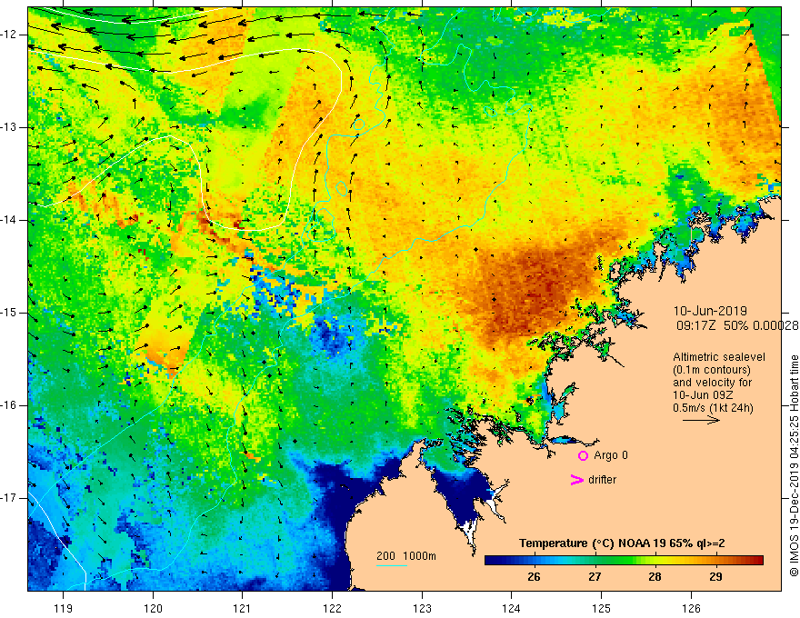Click the longitude axis label 122
Screen dimensions: 800x618
[332, 608]
